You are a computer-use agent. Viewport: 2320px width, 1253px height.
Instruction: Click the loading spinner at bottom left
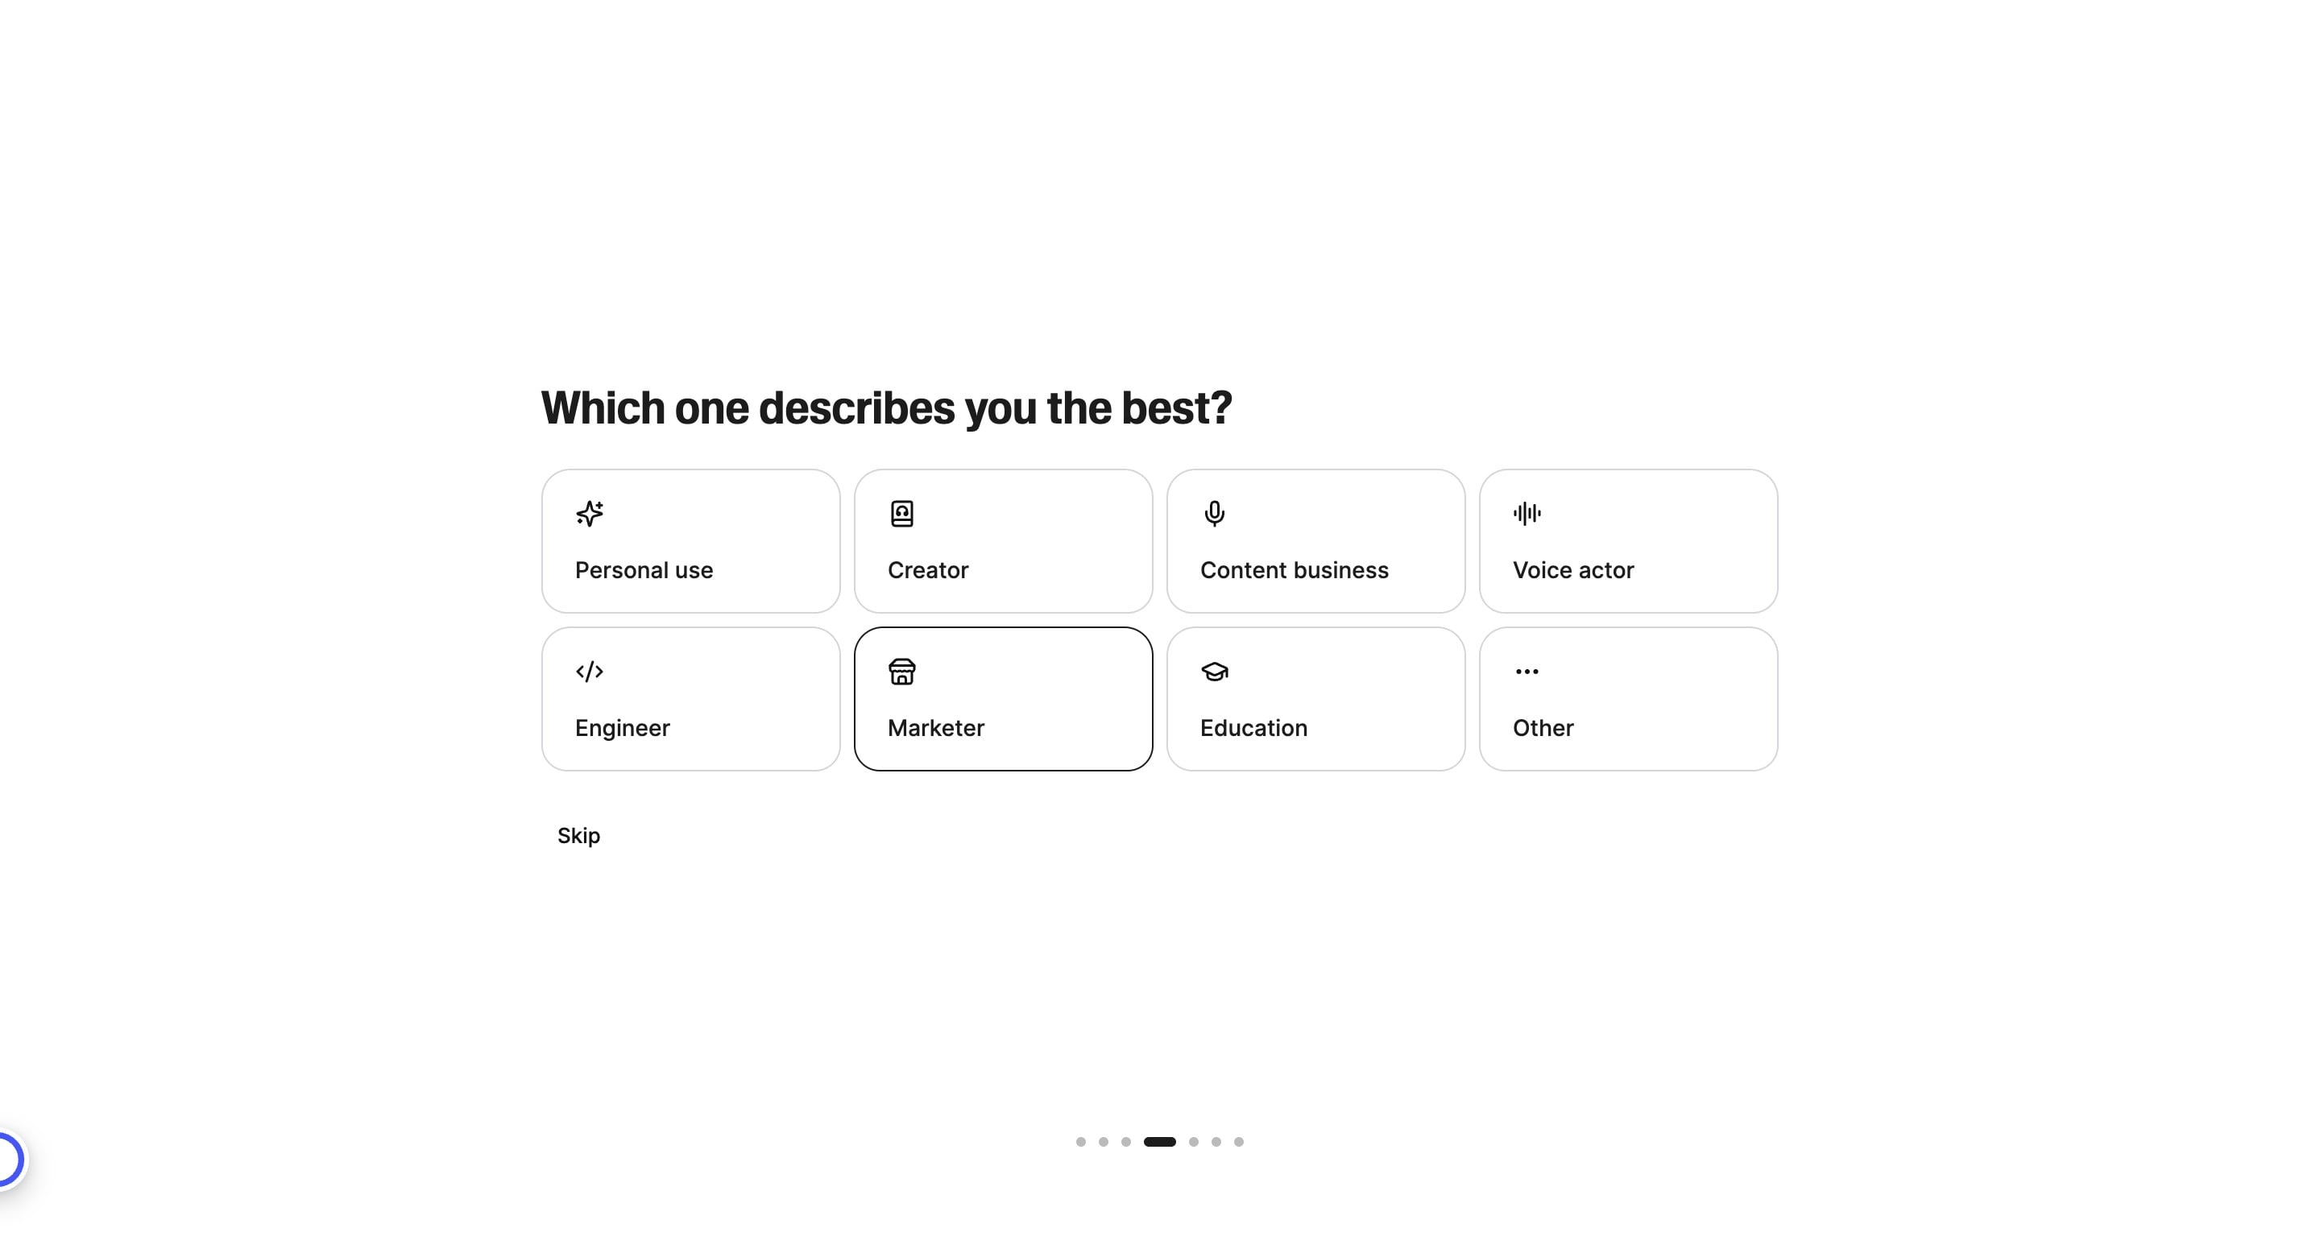7,1158
